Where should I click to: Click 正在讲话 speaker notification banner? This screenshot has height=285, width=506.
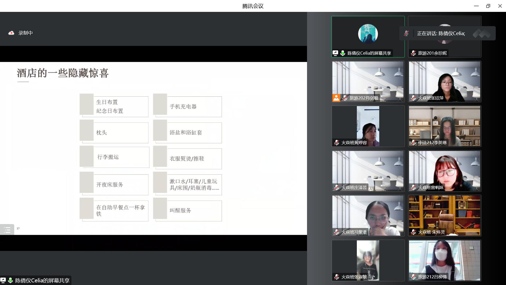point(441,34)
